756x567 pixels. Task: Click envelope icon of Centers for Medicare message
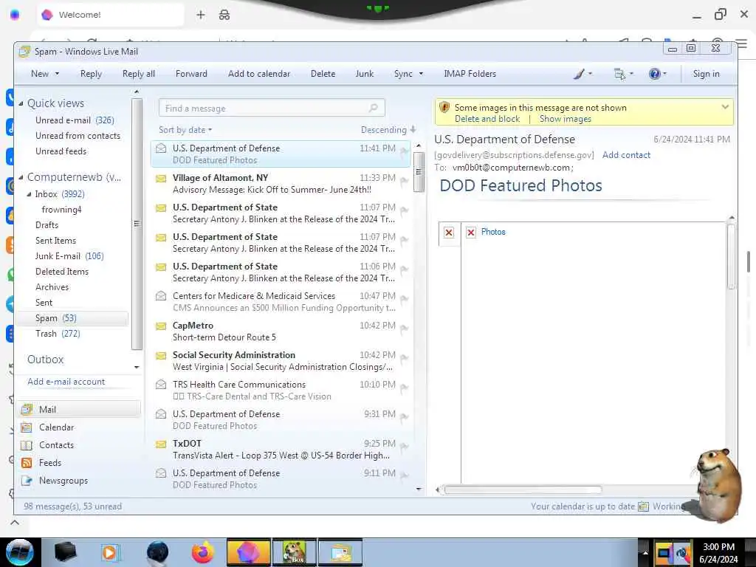161,295
